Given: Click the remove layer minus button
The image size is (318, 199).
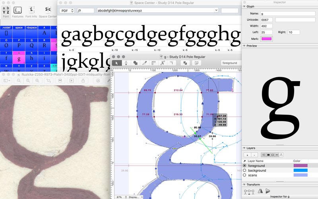Looking at the screenshot, I should [x=254, y=155].
